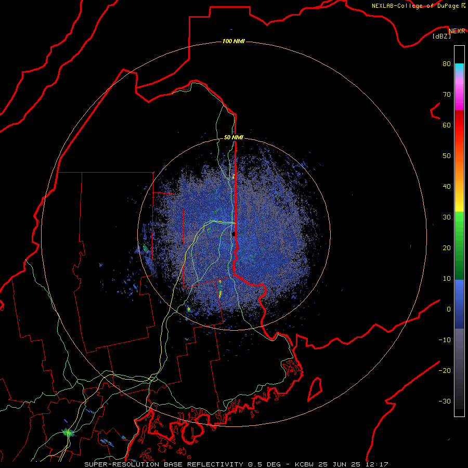Click the cyan section of the color bar
Image resolution: width=468 pixels, height=468 pixels.
[459, 69]
